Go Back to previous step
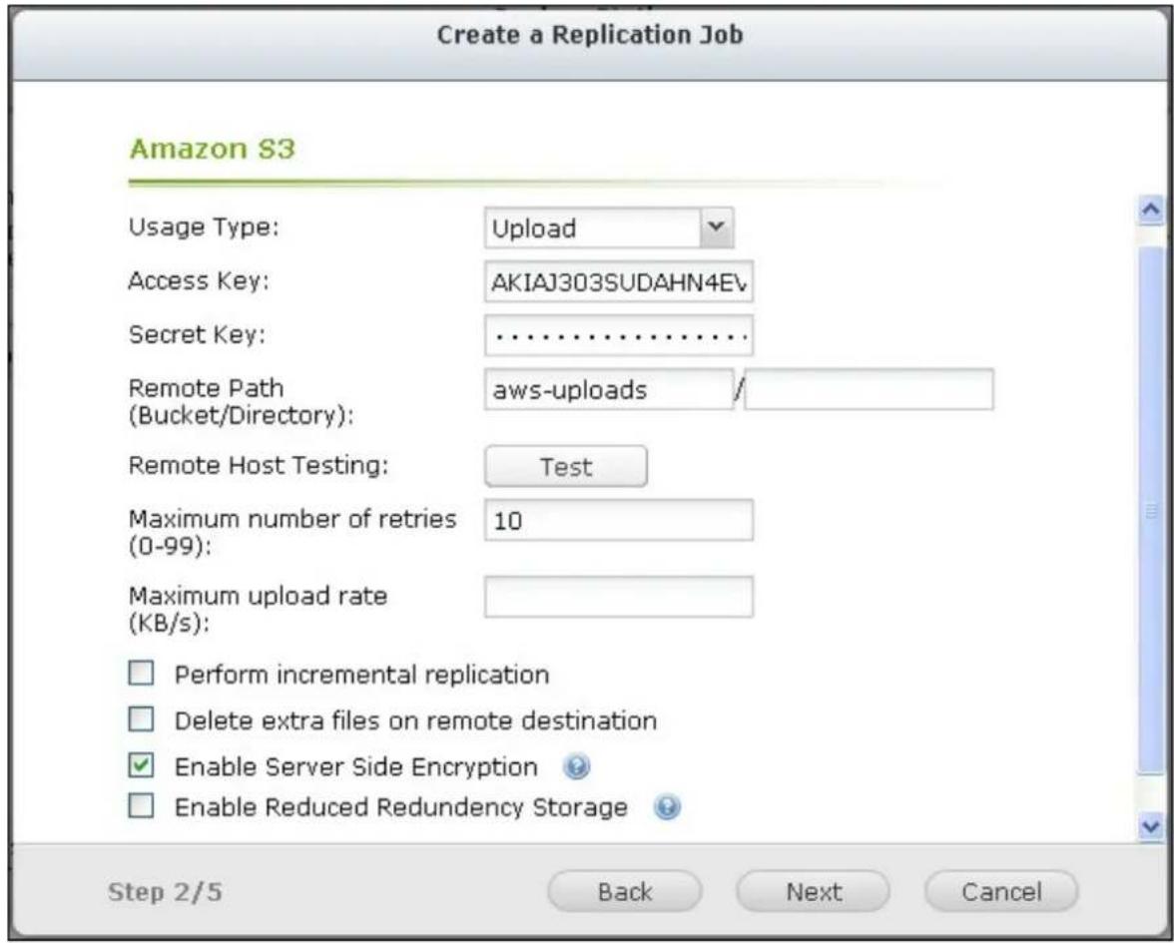The height and width of the screenshot is (943, 1174). coord(625,892)
